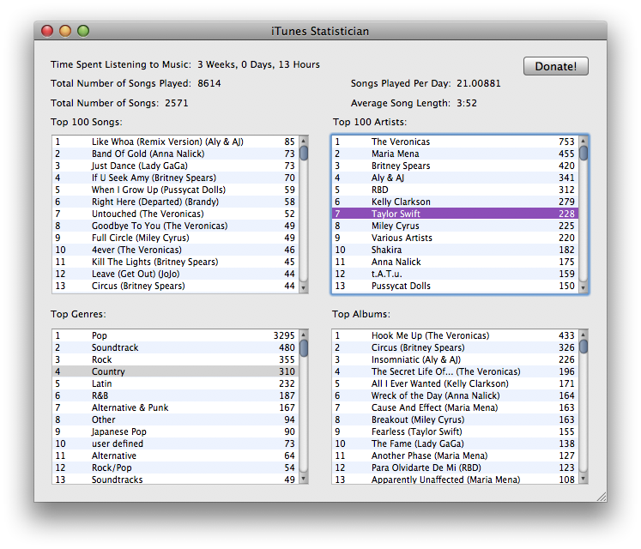Click Top Genres scrollbar thumb

pyautogui.click(x=303, y=348)
